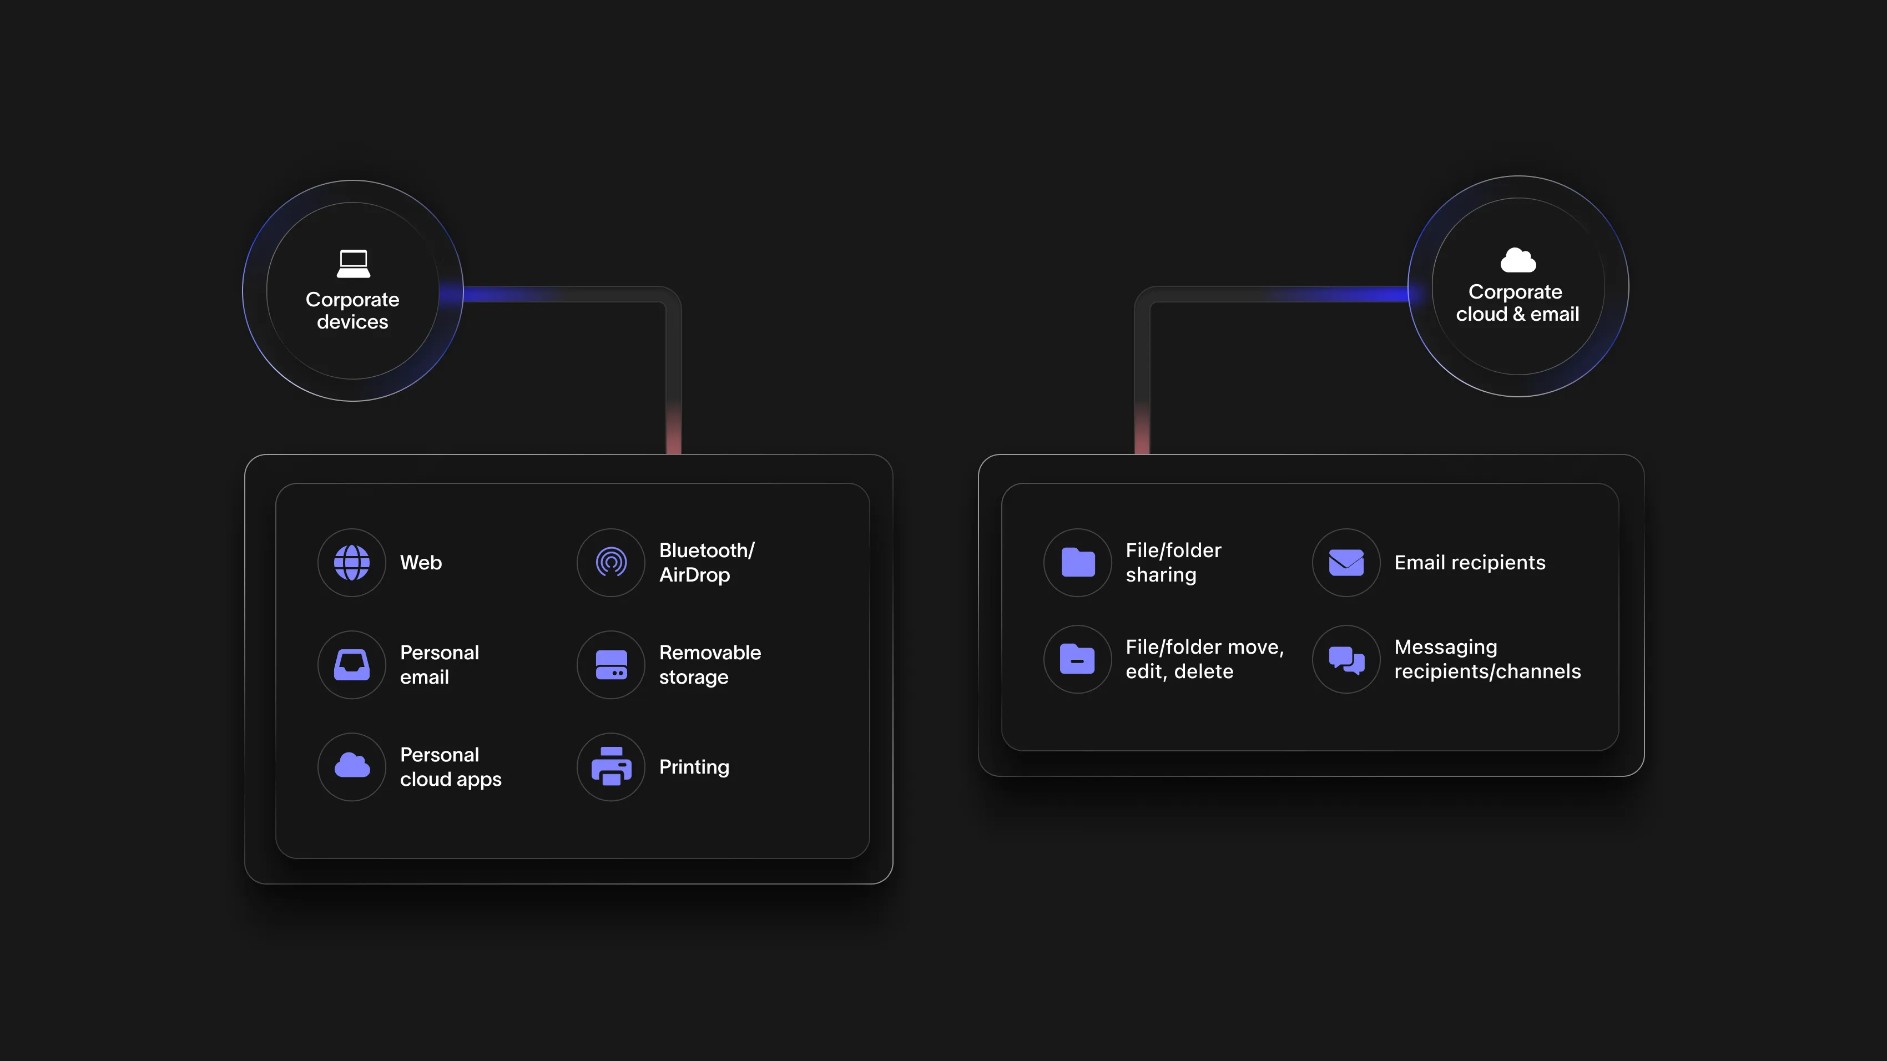Click the globe icon for Web
The height and width of the screenshot is (1061, 1887).
pyautogui.click(x=352, y=562)
